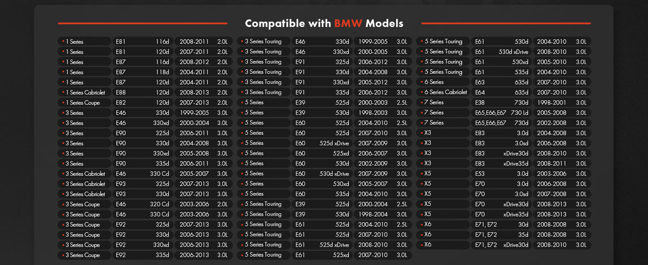Image resolution: width=648 pixels, height=265 pixels.
Task: Click "330 Cd" in the 3 Series Cabriolet row
Action: 160,174
